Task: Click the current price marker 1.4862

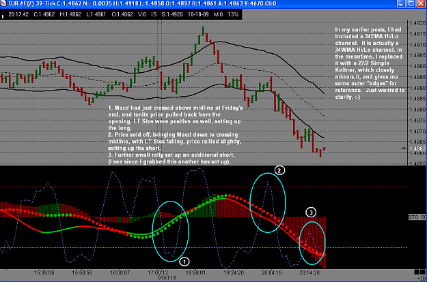Action: pyautogui.click(x=417, y=148)
